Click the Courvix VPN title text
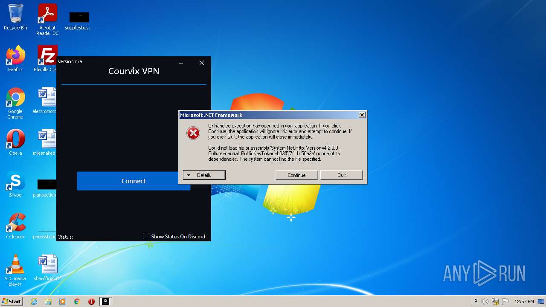The height and width of the screenshot is (307, 546). 134,71
